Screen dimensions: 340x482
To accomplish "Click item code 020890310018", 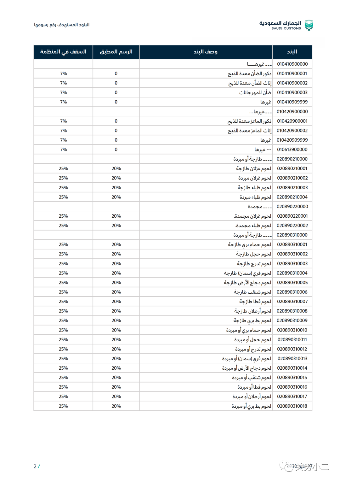I will coord(292,406).
